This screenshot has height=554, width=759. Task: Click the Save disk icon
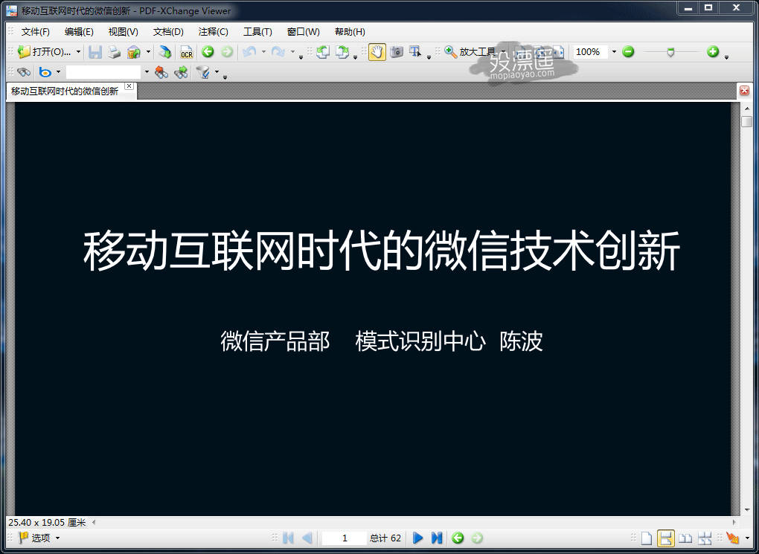click(95, 52)
